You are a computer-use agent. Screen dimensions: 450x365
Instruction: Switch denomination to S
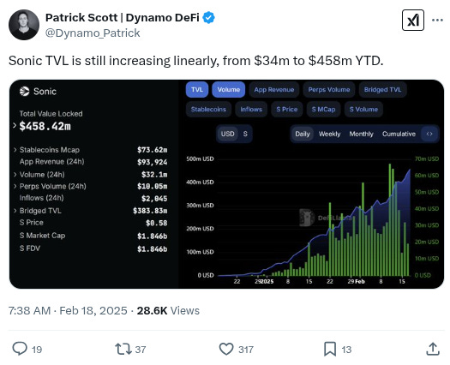click(x=245, y=134)
